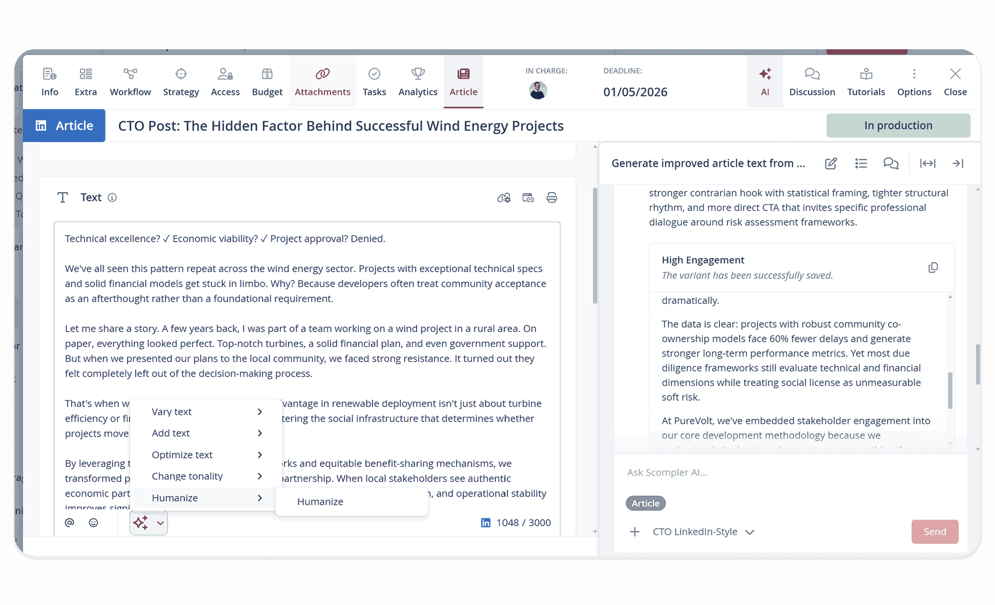Image resolution: width=995 pixels, height=605 pixels.
Task: Click the AI cloud settings icon
Action: 503,198
